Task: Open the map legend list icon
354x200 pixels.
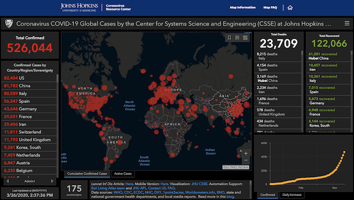Action: point(237,38)
